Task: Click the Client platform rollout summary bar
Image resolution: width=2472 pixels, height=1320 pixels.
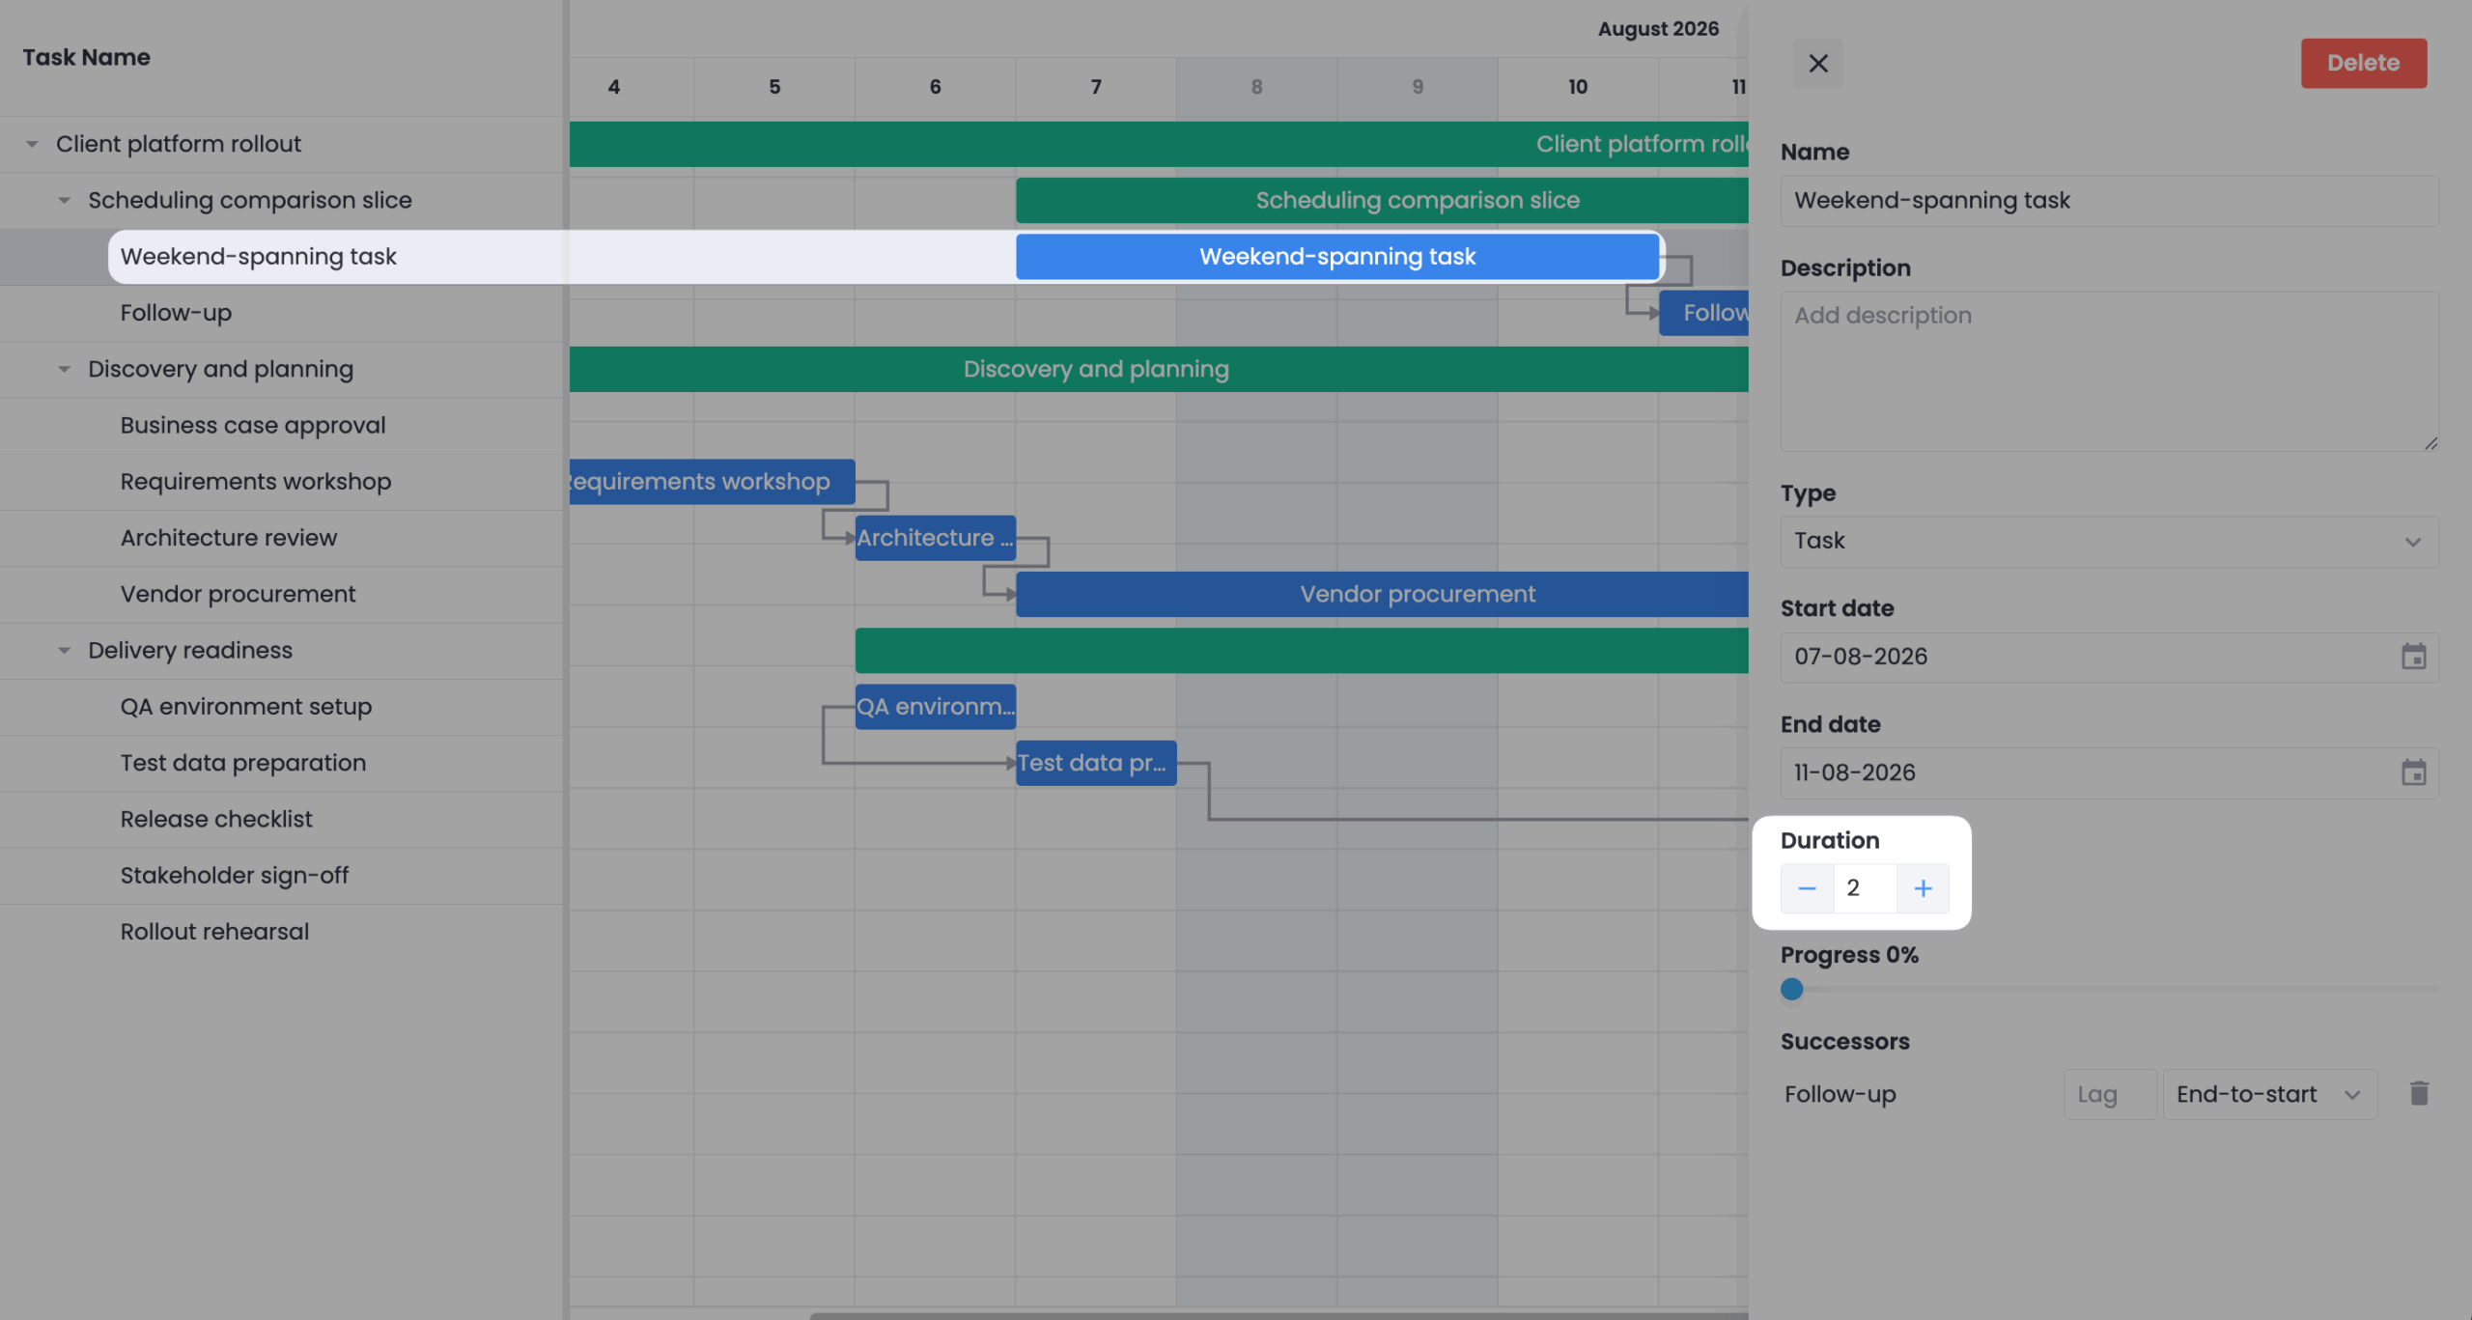Action: click(x=1159, y=144)
